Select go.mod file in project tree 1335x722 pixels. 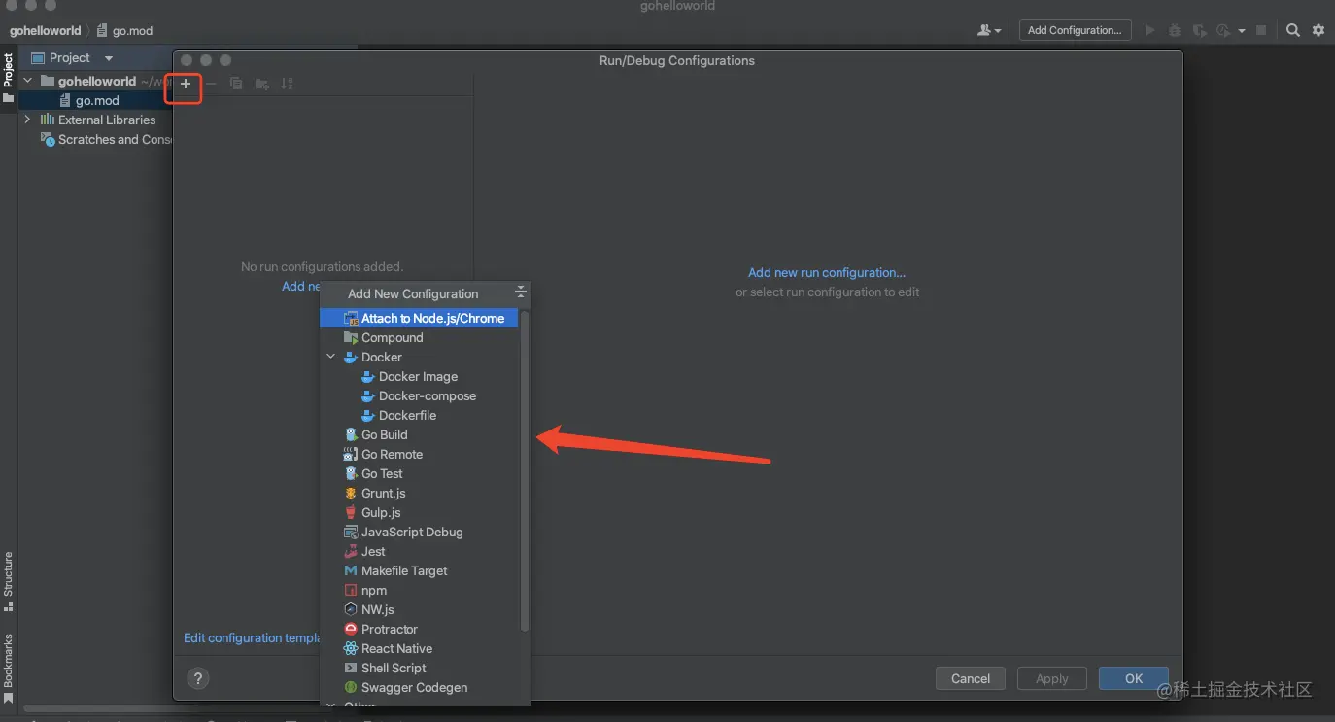[x=95, y=100]
